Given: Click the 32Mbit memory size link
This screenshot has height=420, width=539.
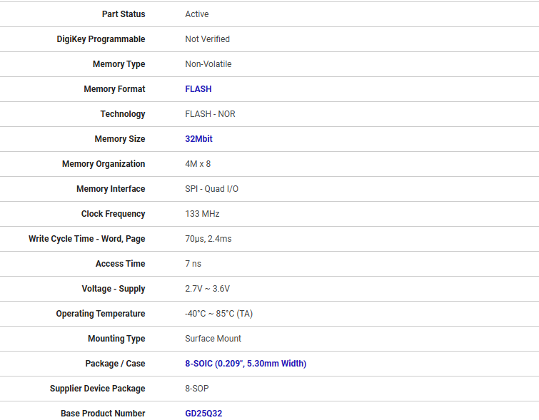Looking at the screenshot, I should coord(198,139).
